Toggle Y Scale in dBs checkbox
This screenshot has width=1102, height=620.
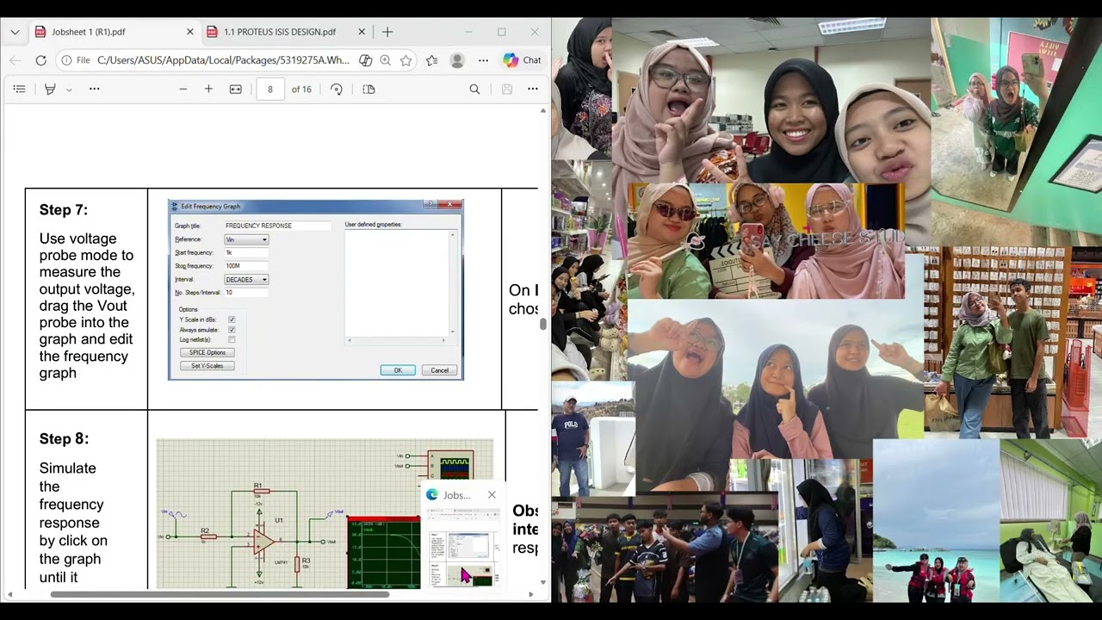(x=232, y=319)
